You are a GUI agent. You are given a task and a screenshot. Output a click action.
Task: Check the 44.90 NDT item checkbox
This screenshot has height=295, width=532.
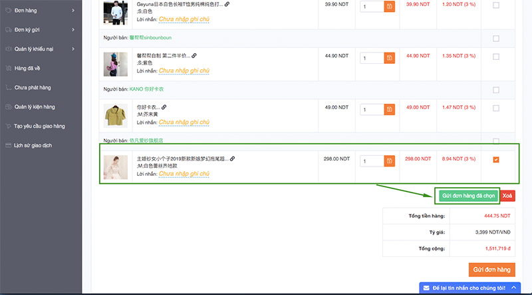click(x=496, y=57)
